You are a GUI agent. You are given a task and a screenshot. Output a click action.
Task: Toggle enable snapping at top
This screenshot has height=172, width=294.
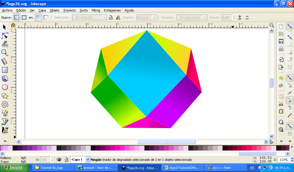point(290,26)
